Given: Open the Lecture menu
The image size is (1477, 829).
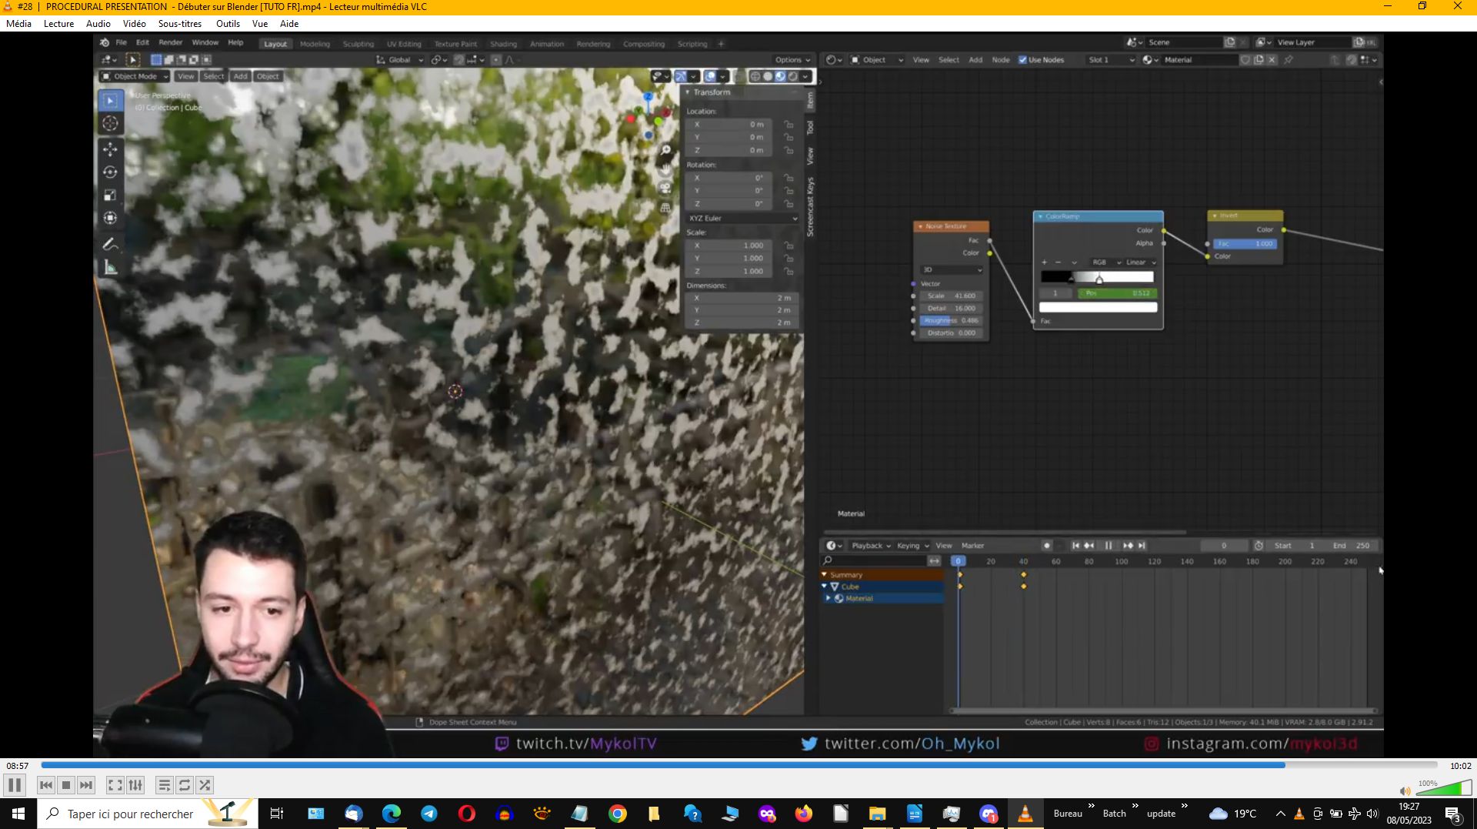Looking at the screenshot, I should (x=59, y=24).
